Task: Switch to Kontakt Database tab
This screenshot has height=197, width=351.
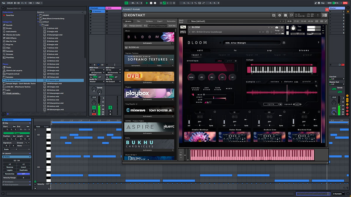Action: click(149, 21)
